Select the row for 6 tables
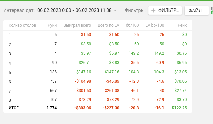The height and width of the screenshot is (124, 213). [98, 81]
